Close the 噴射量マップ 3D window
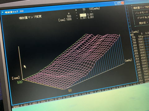Image resolution: width=149 pixels, height=111 pixels. coord(123,3)
